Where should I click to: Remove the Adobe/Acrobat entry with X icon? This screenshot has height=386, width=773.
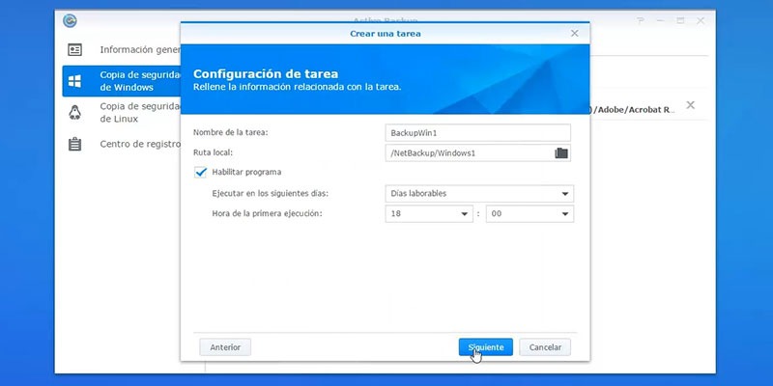[691, 105]
